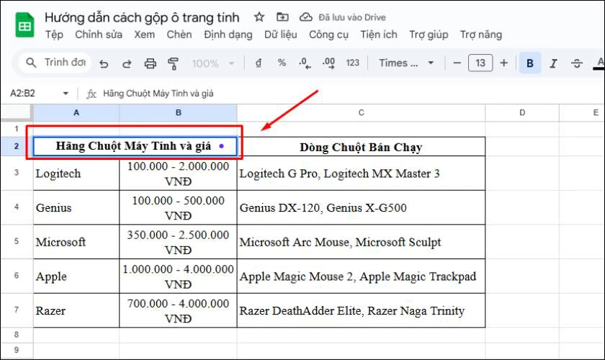The image size is (605, 360).
Task: Click the Razer cell
Action: click(76, 310)
